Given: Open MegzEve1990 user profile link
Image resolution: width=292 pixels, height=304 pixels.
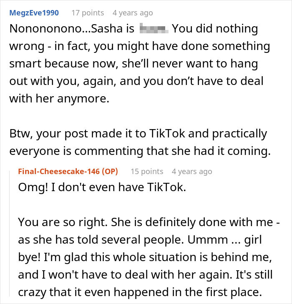Looking at the screenshot, I should pos(34,13).
